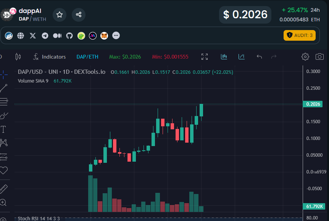The height and width of the screenshot is (221, 329).
Task: Add dappAI to favorites with star icon
Action: 60,14
